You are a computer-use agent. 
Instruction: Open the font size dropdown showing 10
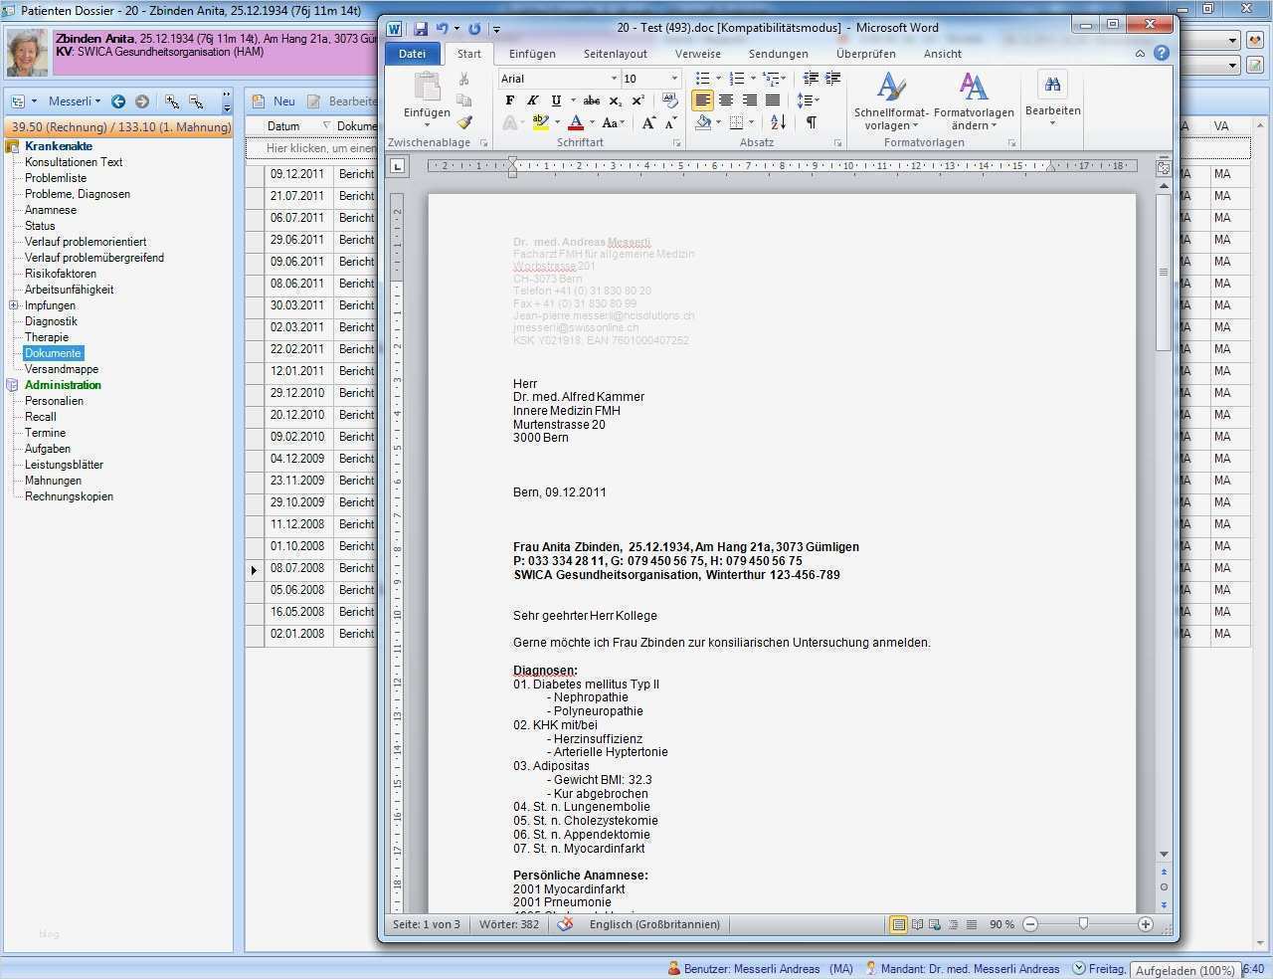[x=674, y=79]
